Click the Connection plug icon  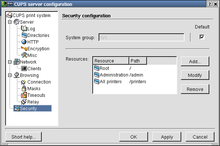coord(24,82)
